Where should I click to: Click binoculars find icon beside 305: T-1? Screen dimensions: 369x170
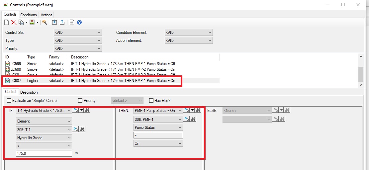pos(83,130)
